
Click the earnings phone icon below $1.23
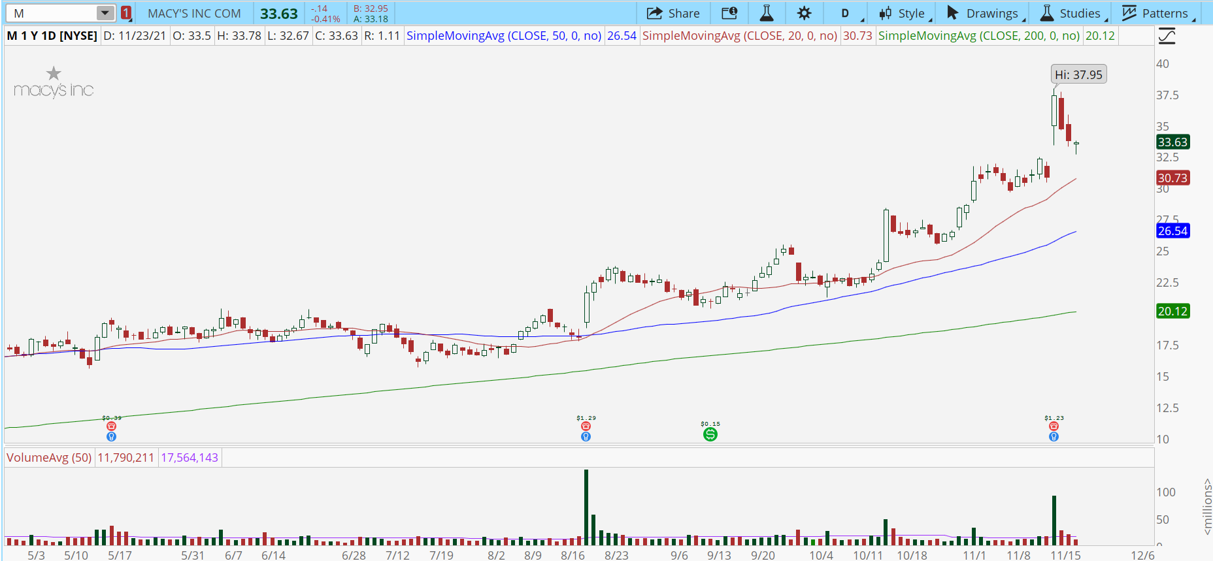[x=1054, y=426]
